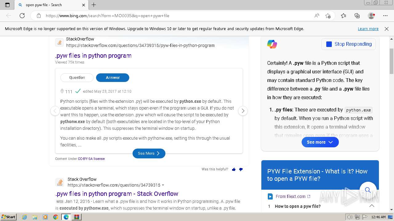Collapse 'How to open a pyw file?' section
Viewport: 394px width, 221px height.
click(372, 206)
